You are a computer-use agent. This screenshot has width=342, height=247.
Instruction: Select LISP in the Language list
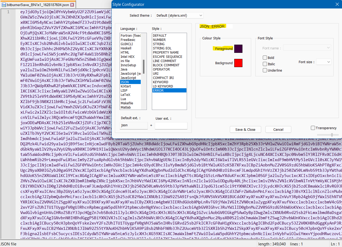pos(124,90)
